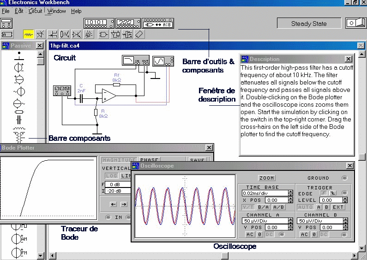Click the Bode Plotter F value field 0 dB
This screenshot has width=367, height=260.
pyautogui.click(x=118, y=185)
